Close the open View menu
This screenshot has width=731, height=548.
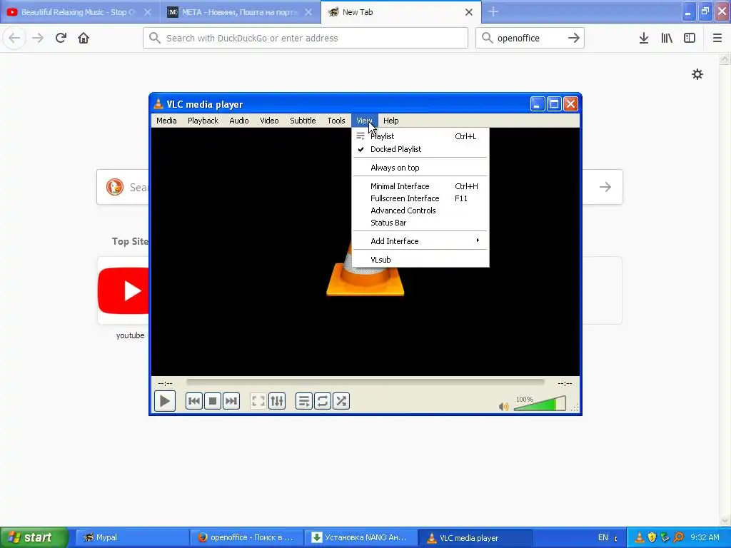(364, 121)
